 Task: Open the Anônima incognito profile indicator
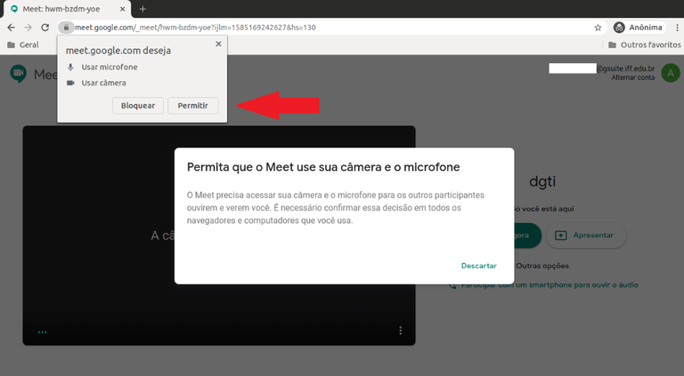pyautogui.click(x=638, y=28)
